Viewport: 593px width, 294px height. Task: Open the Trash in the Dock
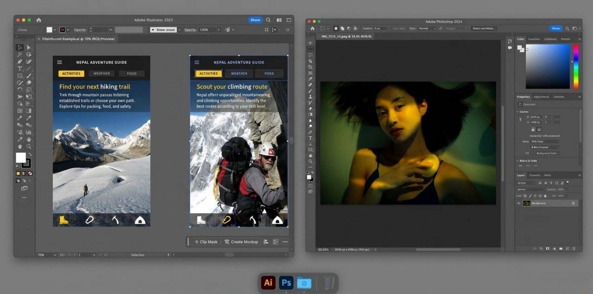pos(329,282)
